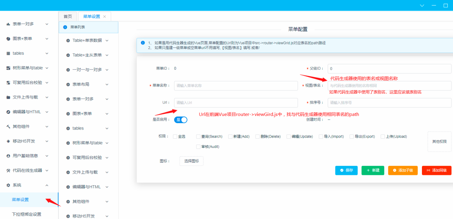Image resolution: width=453 pixels, height=219 pixels.
Task: Close the 菜单设置 tab with its X
Action: [x=105, y=16]
